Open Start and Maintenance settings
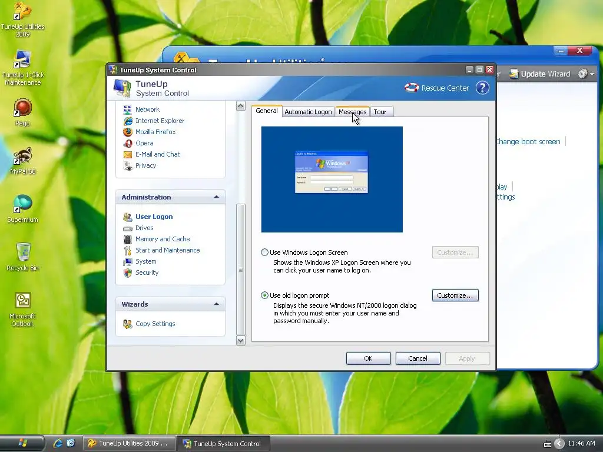Screen dimensions: 603x452 tap(168, 250)
